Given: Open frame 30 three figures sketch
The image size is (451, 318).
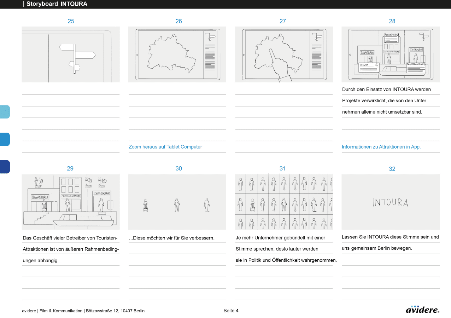Looking at the screenshot, I should pos(177,202).
